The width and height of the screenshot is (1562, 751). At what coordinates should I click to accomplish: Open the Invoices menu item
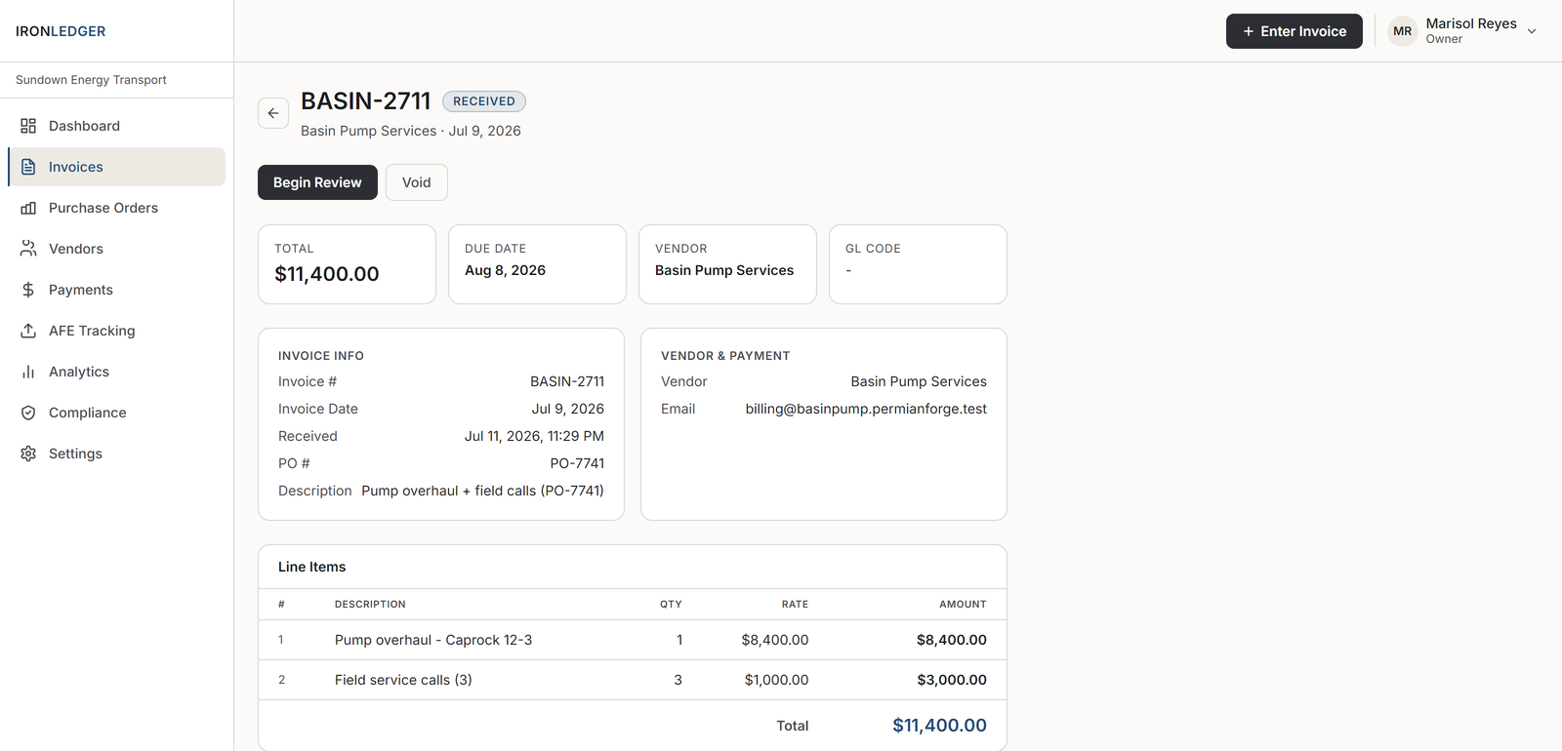click(117, 167)
